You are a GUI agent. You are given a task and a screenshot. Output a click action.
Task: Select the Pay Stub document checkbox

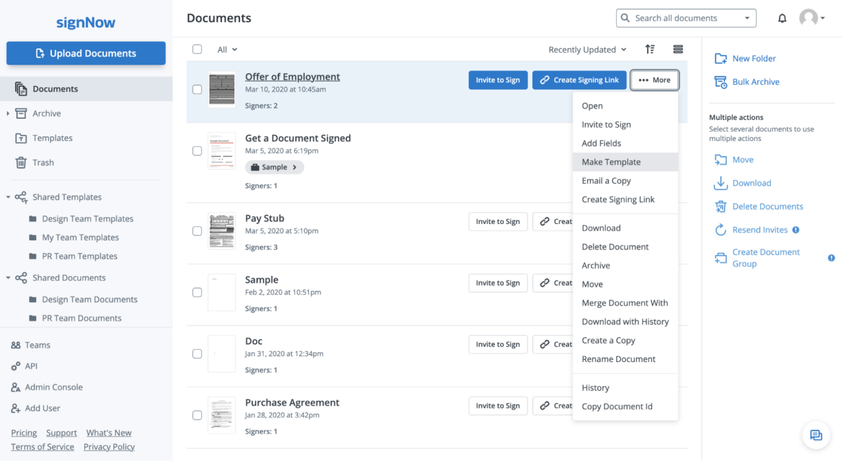click(197, 231)
